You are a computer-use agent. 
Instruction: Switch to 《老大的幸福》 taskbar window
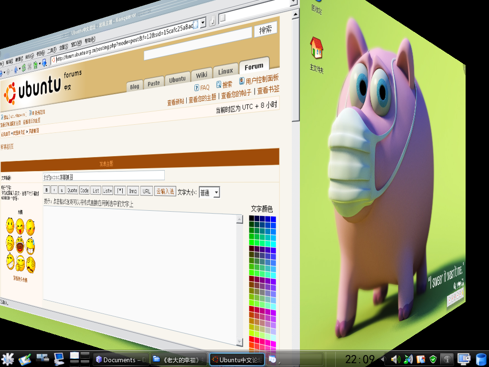point(179,359)
